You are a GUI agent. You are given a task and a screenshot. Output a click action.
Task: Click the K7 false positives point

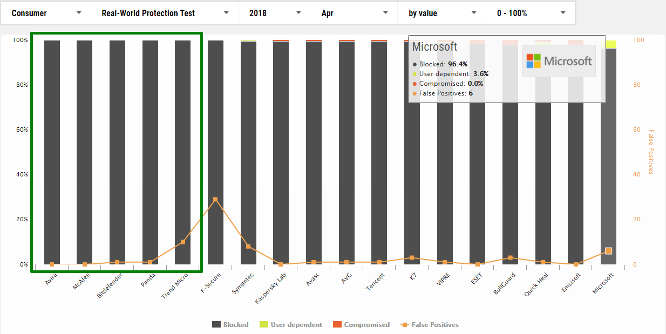click(412, 258)
